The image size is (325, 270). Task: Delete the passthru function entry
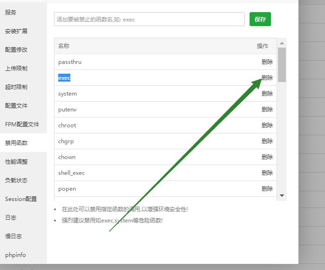coord(267,62)
